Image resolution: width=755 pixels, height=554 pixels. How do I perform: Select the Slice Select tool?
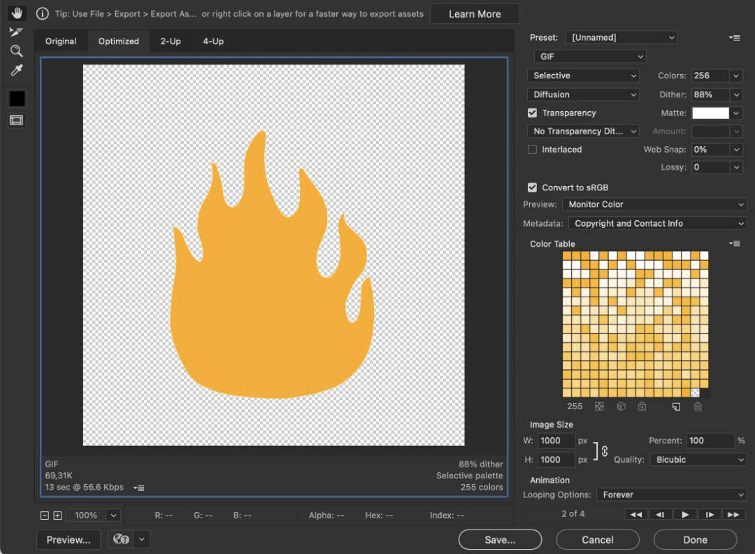coord(16,31)
